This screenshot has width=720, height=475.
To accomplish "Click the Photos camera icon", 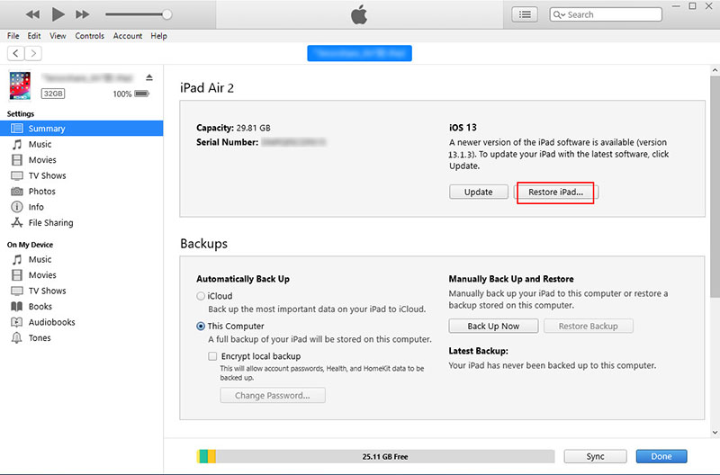I will tap(17, 192).
